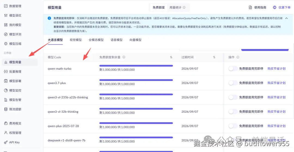The image size is (294, 152).
Task: Open 费用概览 sidebar item
Action: (x=13, y=123)
